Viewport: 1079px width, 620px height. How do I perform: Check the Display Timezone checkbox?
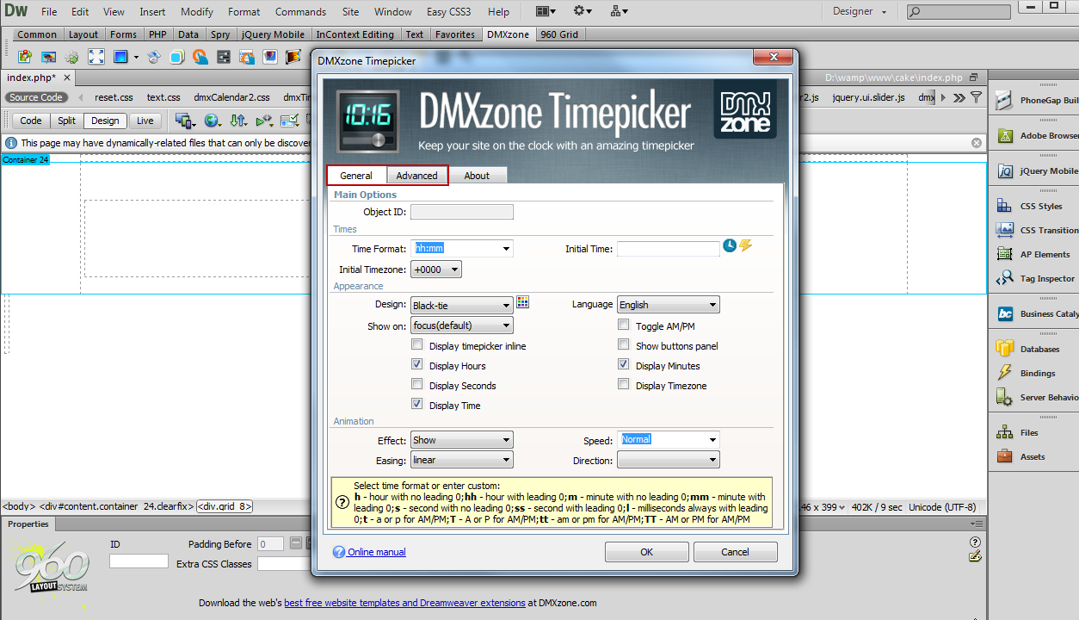624,385
